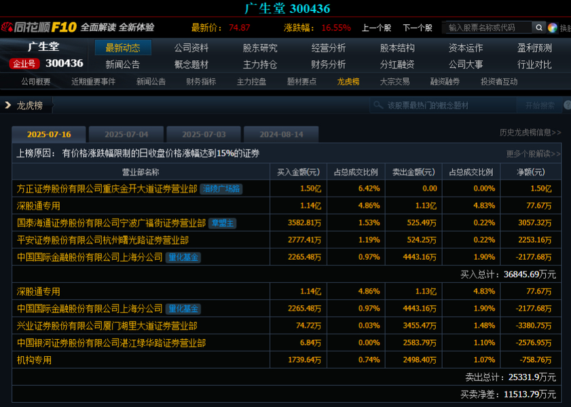Click 买入总计 36845.69万元 text
The height and width of the screenshot is (407, 571).
[x=508, y=274]
